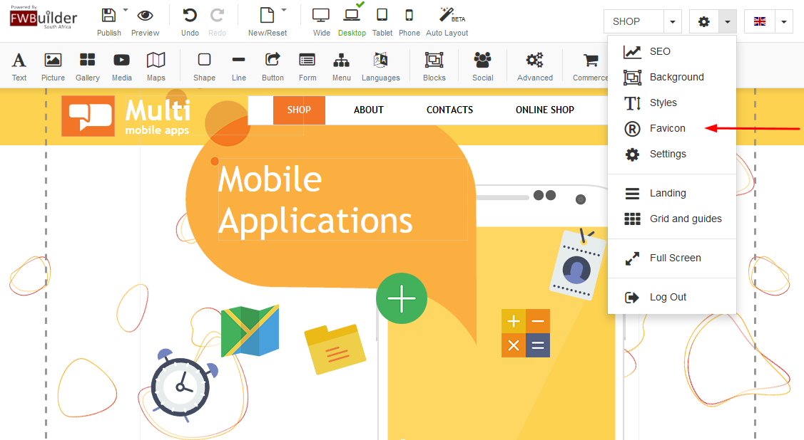Choose Favicon from the settings menu
This screenshot has width=804, height=440.
[672, 128]
